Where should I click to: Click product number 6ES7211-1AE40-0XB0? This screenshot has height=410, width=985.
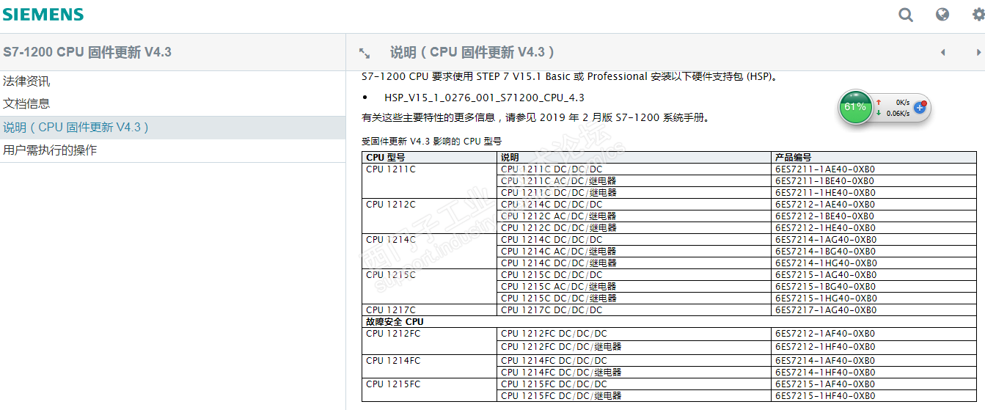(x=825, y=169)
